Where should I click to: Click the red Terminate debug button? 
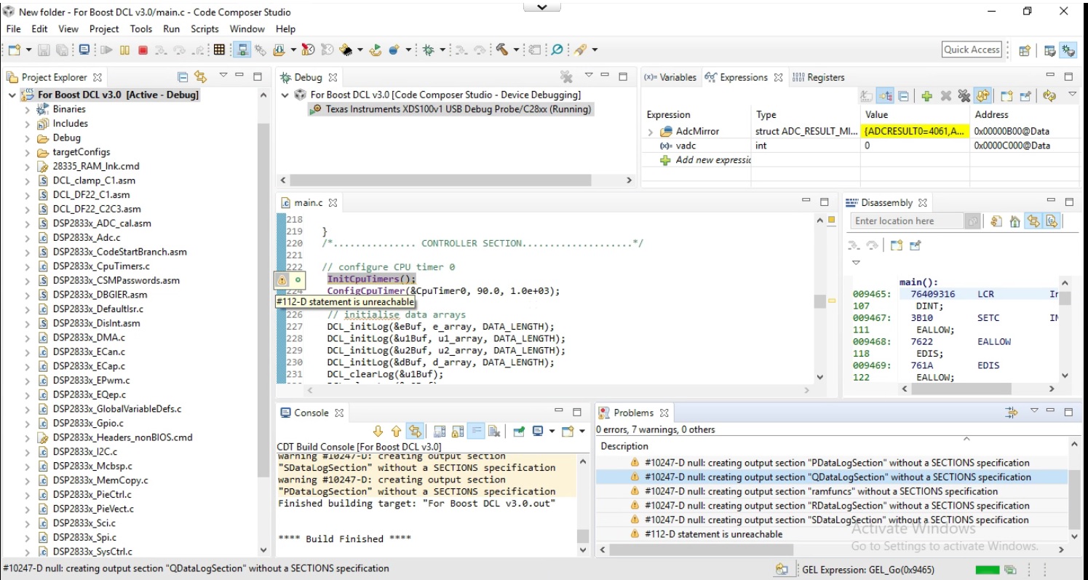coord(143,50)
